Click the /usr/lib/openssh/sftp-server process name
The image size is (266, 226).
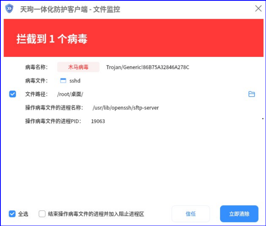126,108
